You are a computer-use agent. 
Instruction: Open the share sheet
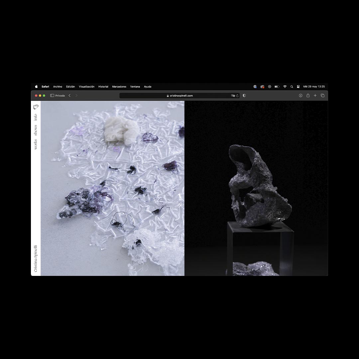click(308, 95)
